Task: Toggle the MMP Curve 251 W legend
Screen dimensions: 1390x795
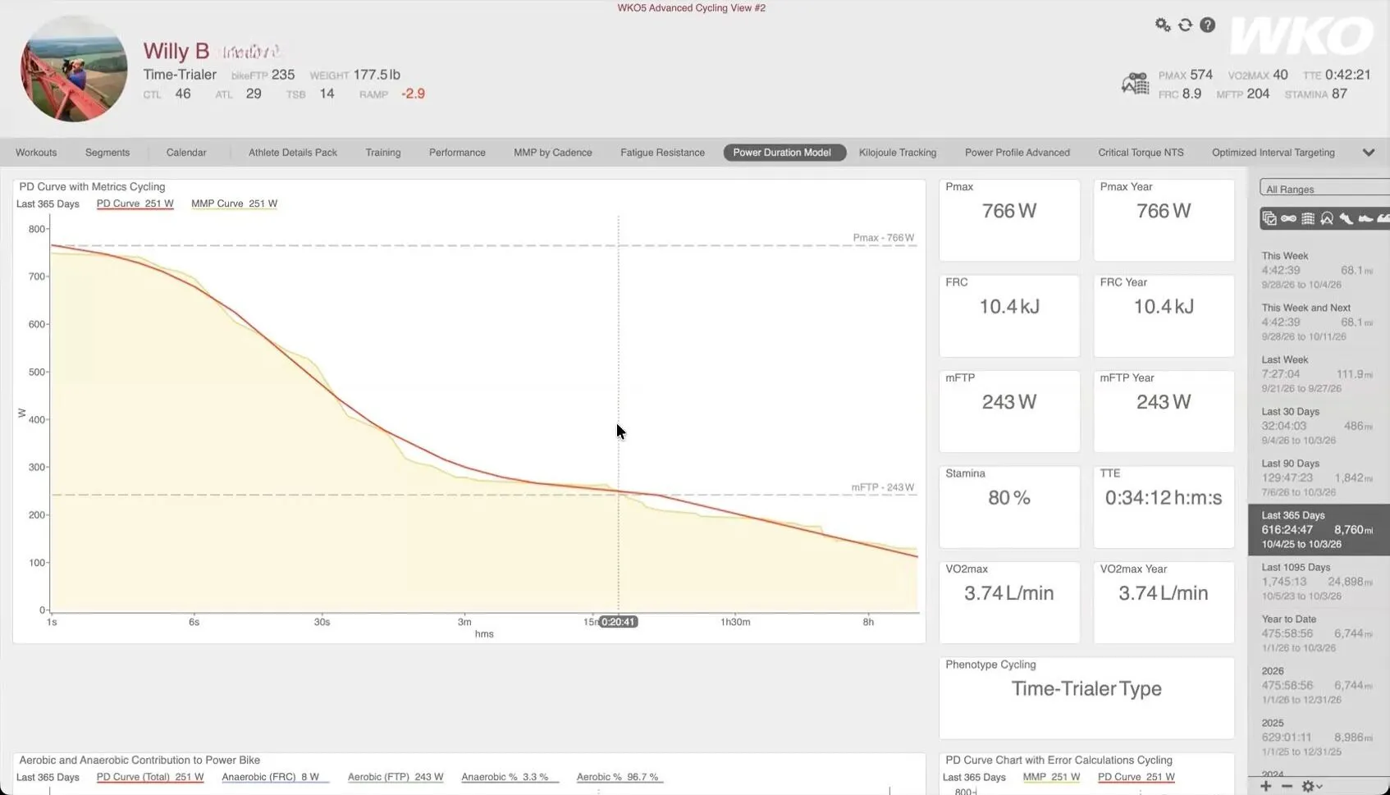Action: click(234, 203)
